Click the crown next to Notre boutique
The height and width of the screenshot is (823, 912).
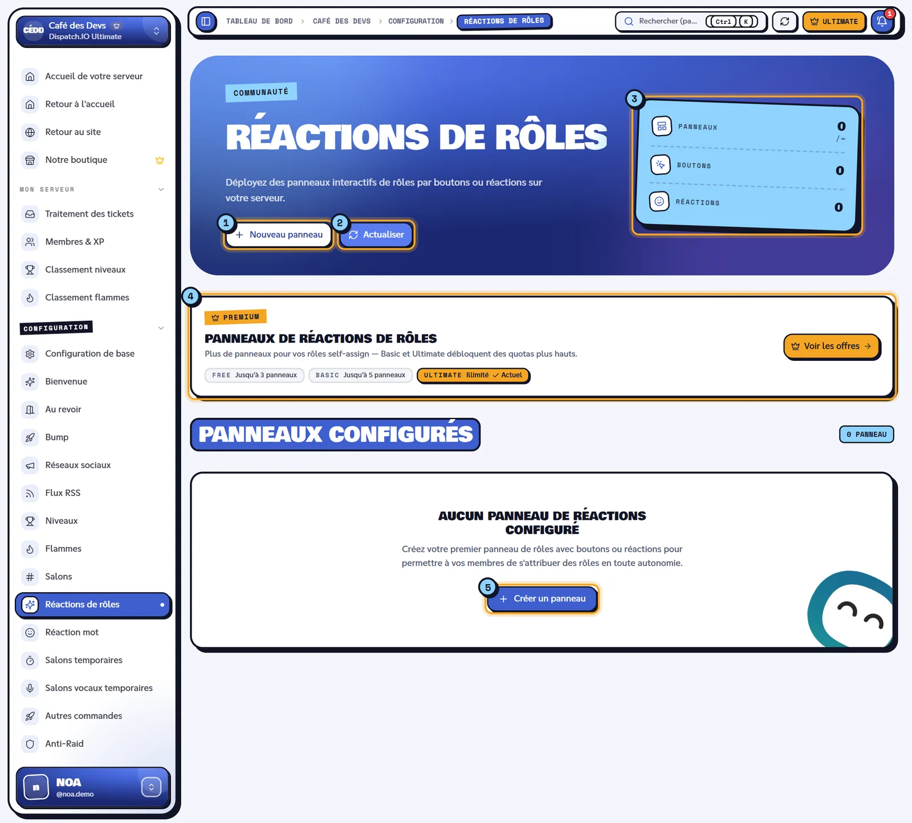point(160,160)
